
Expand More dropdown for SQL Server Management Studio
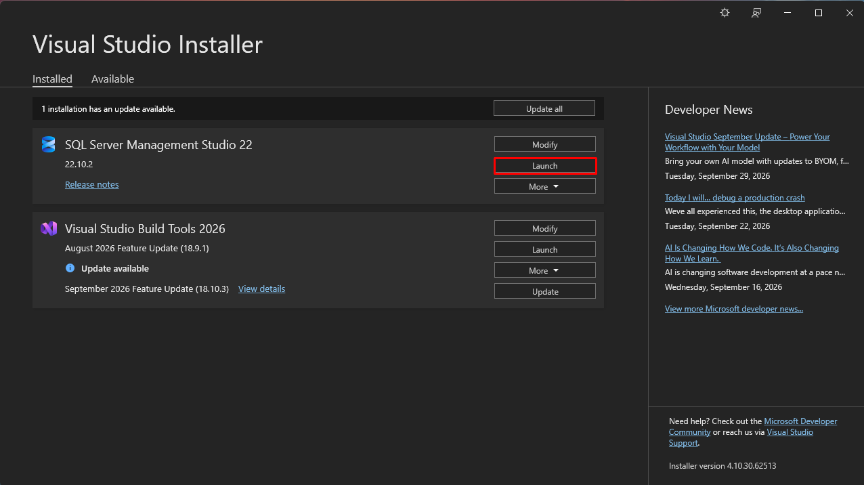point(545,186)
